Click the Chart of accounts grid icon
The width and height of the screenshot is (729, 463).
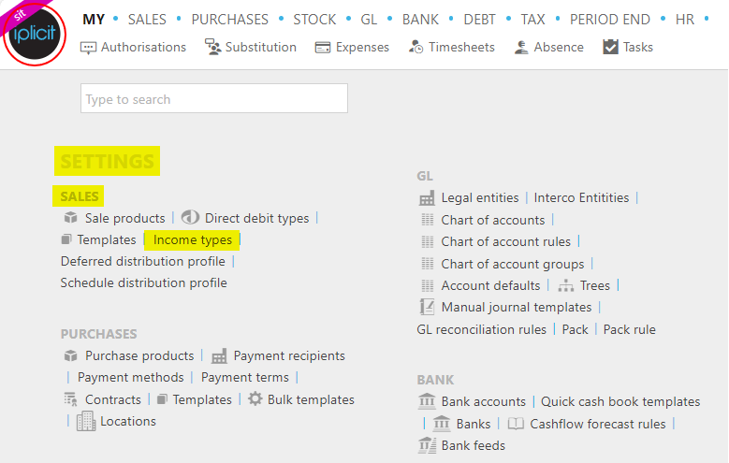(428, 220)
